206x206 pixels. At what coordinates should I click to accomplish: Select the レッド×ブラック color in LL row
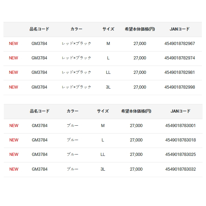pos(76,72)
